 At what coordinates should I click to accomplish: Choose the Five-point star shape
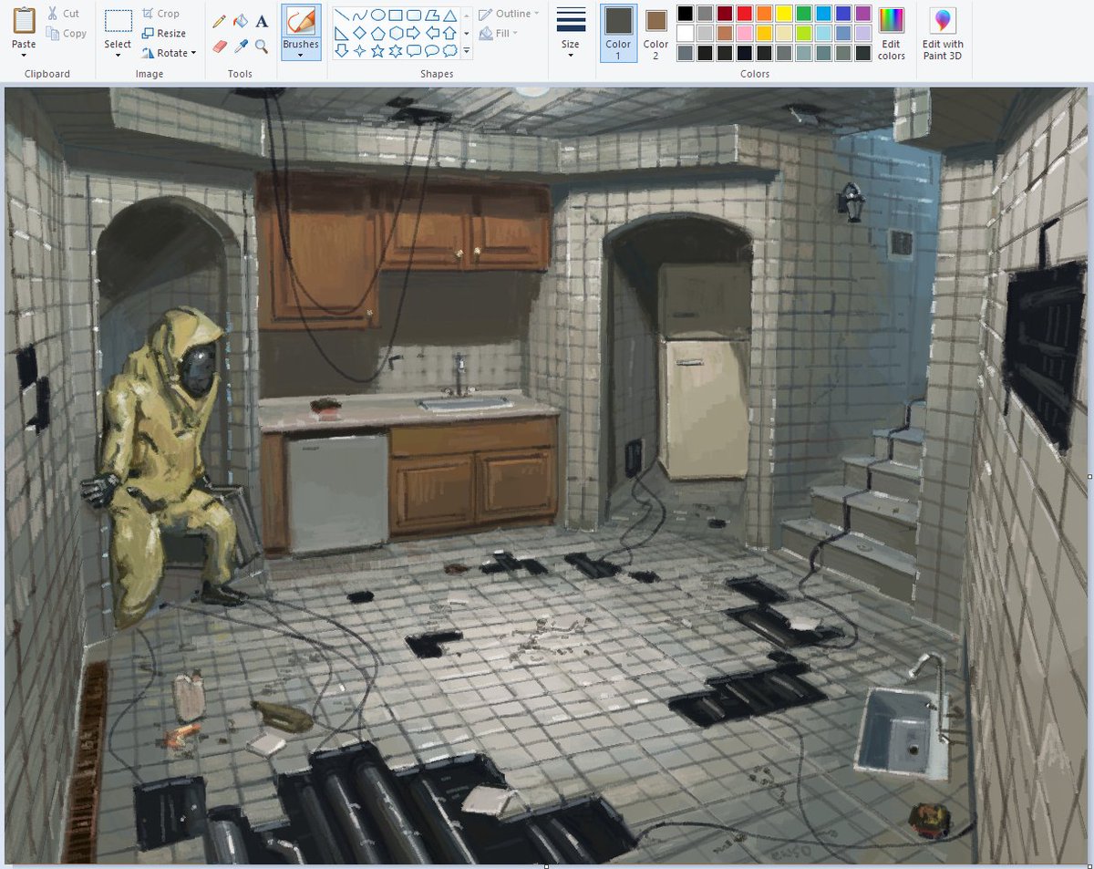pos(378,50)
